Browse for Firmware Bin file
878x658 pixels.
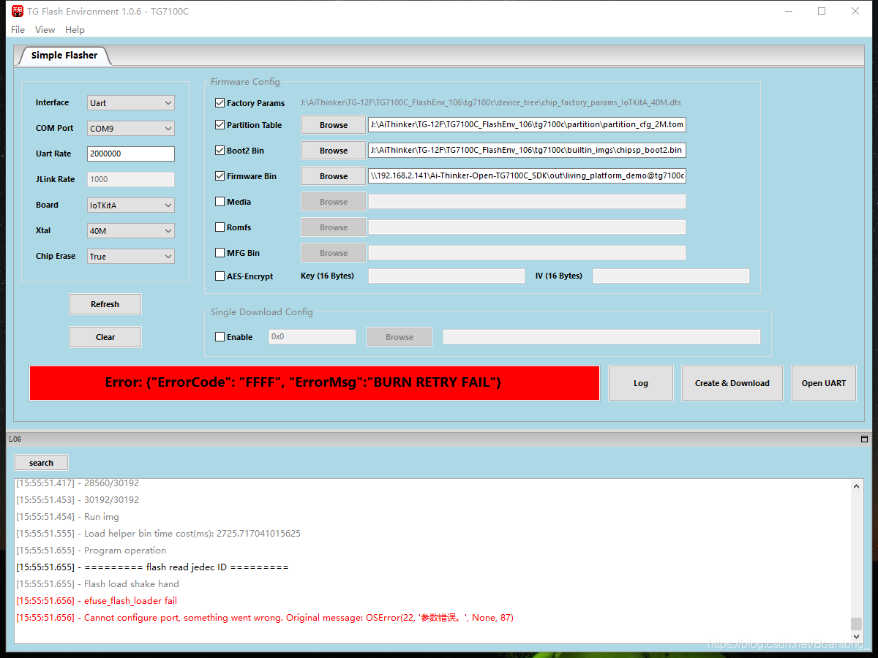pos(334,176)
